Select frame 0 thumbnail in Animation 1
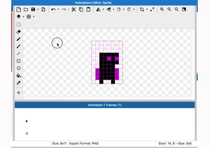The image size is (209, 148). click(x=27, y=121)
